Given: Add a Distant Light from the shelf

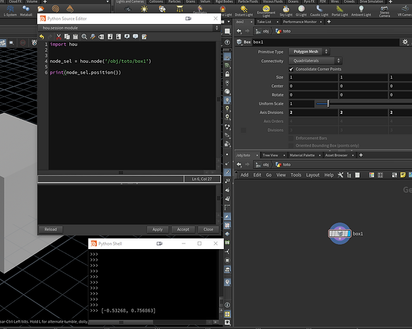Looking at the screenshot, I should pyautogui.click(x=244, y=11).
